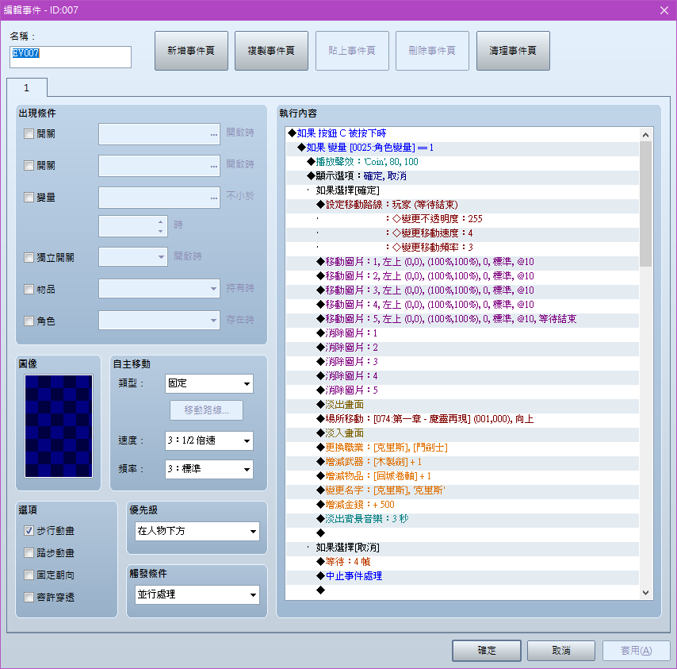The width and height of the screenshot is (677, 669).
Task: Open the 優先級 dropdown showing 在人物下方
Action: click(197, 531)
